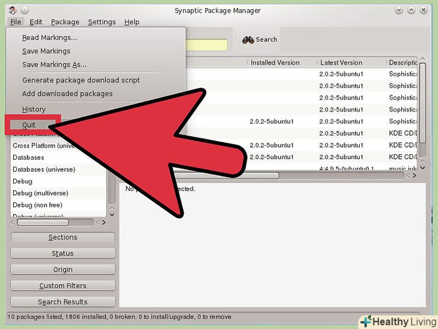Show the Sections filter list
This screenshot has height=329, width=438.
coord(63,237)
